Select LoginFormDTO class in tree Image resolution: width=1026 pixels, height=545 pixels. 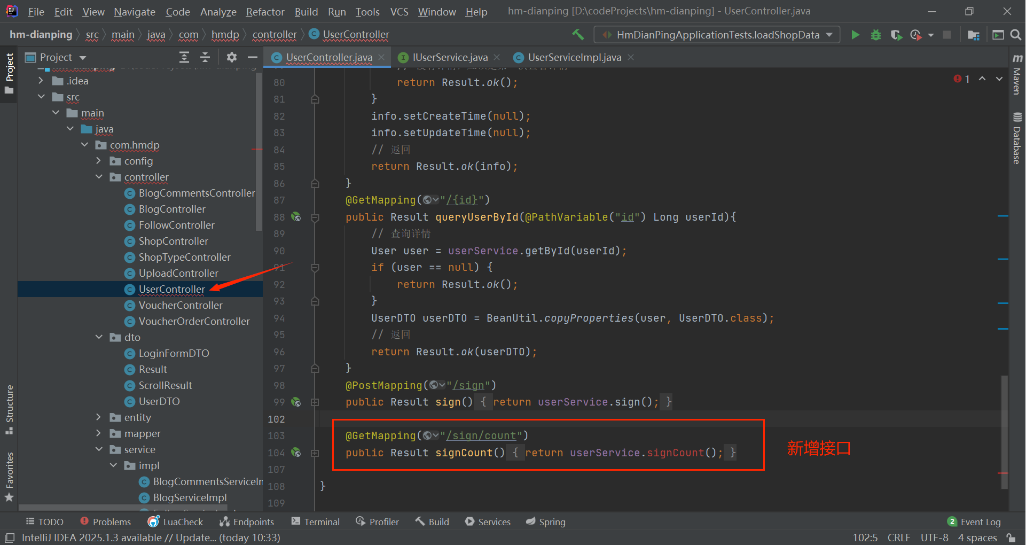coord(174,353)
